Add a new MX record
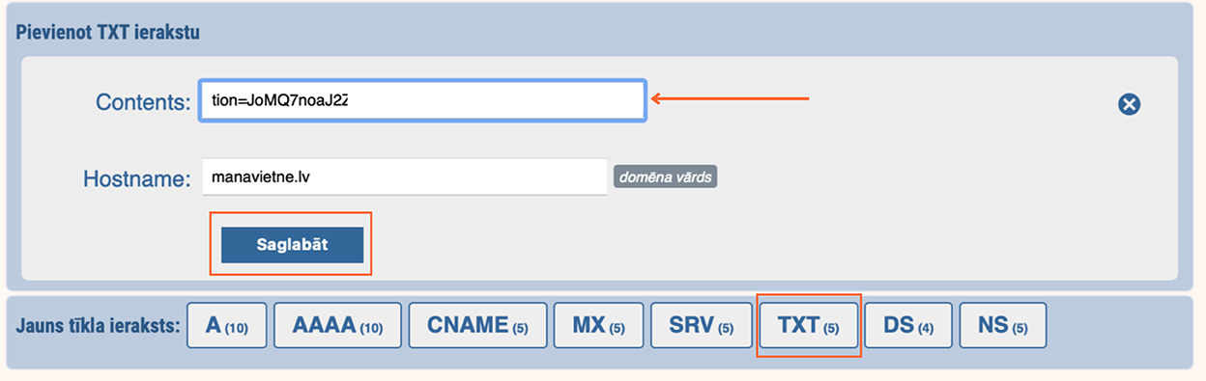Image resolution: width=1206 pixels, height=381 pixels. click(599, 325)
